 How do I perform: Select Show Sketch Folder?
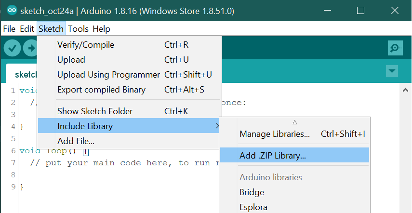129,111
